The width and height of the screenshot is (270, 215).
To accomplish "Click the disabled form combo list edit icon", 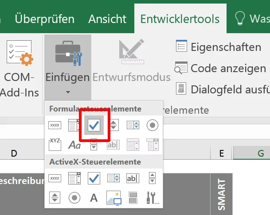I will 133,145.
